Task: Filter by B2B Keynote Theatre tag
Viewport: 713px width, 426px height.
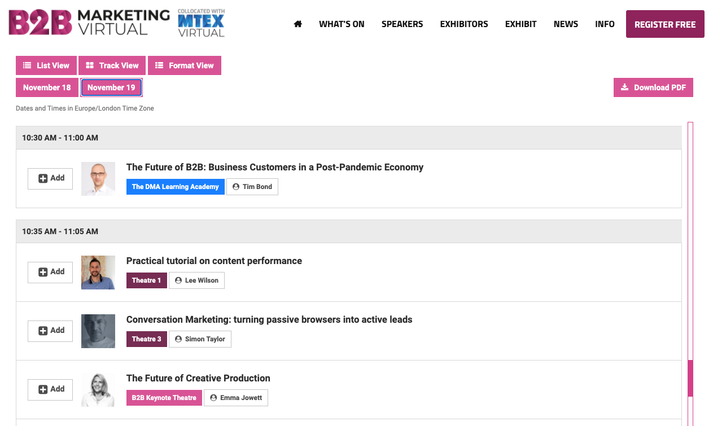Action: [x=164, y=398]
